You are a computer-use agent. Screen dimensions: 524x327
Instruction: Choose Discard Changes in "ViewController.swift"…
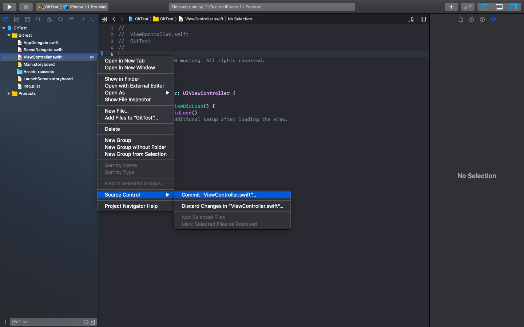coord(232,206)
